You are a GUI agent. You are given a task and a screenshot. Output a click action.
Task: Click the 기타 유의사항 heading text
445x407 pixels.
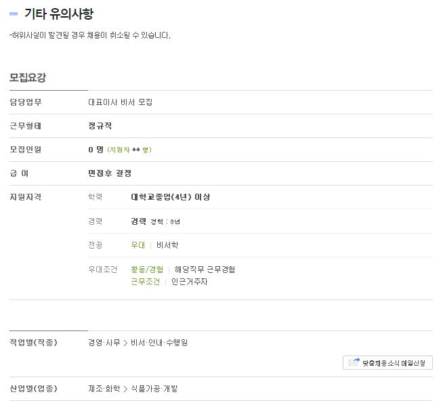(x=59, y=14)
